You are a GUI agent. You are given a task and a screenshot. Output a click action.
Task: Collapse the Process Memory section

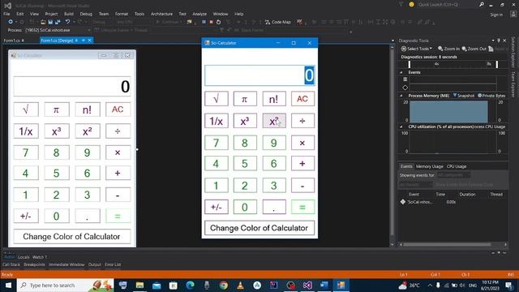pos(401,96)
